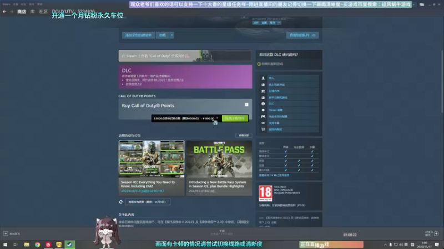Click the view all updates button
This screenshot has width=444, height=249.
pos(147,202)
